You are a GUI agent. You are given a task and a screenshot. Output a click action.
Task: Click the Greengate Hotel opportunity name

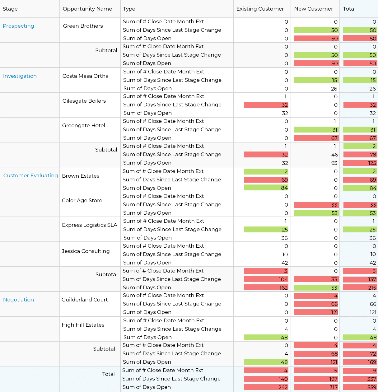click(84, 126)
